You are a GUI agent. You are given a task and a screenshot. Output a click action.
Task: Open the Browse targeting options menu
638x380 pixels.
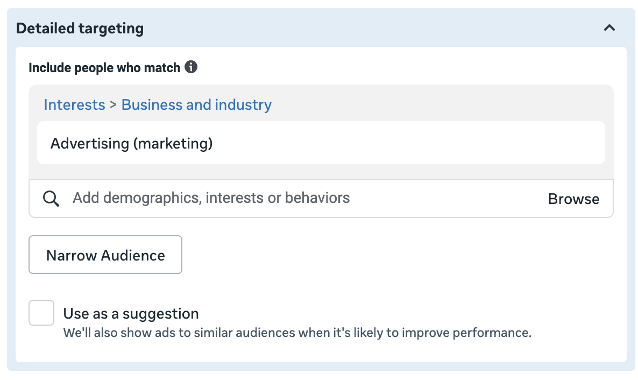click(x=573, y=199)
